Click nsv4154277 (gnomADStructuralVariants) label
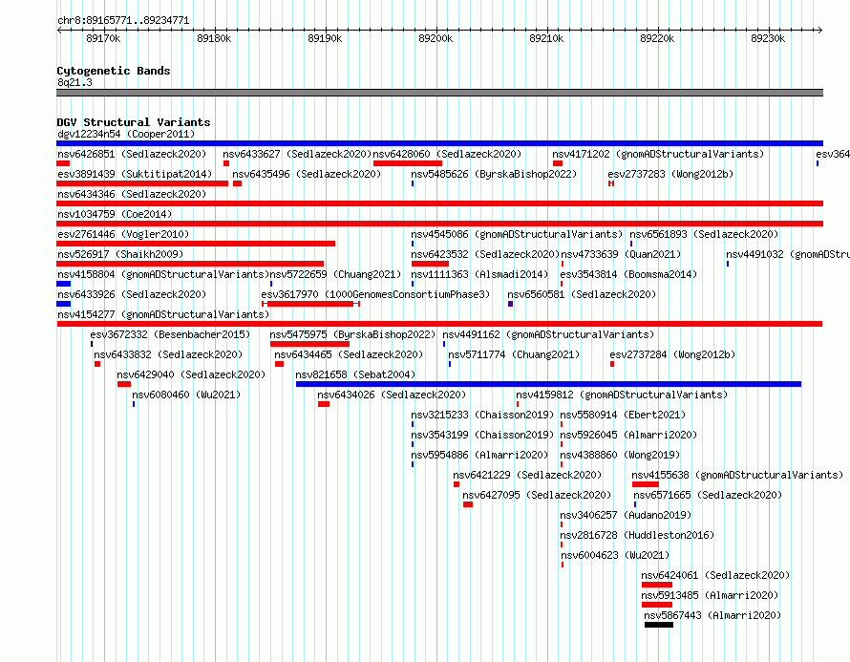This screenshot has height=662, width=850. (163, 314)
